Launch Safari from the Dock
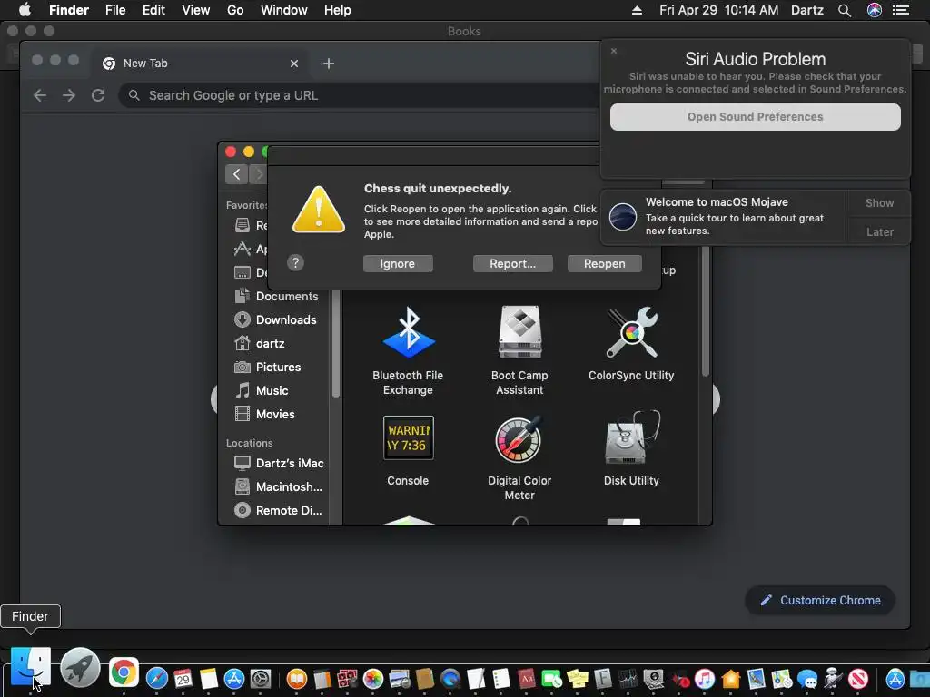The height and width of the screenshot is (697, 930). pyautogui.click(x=157, y=678)
